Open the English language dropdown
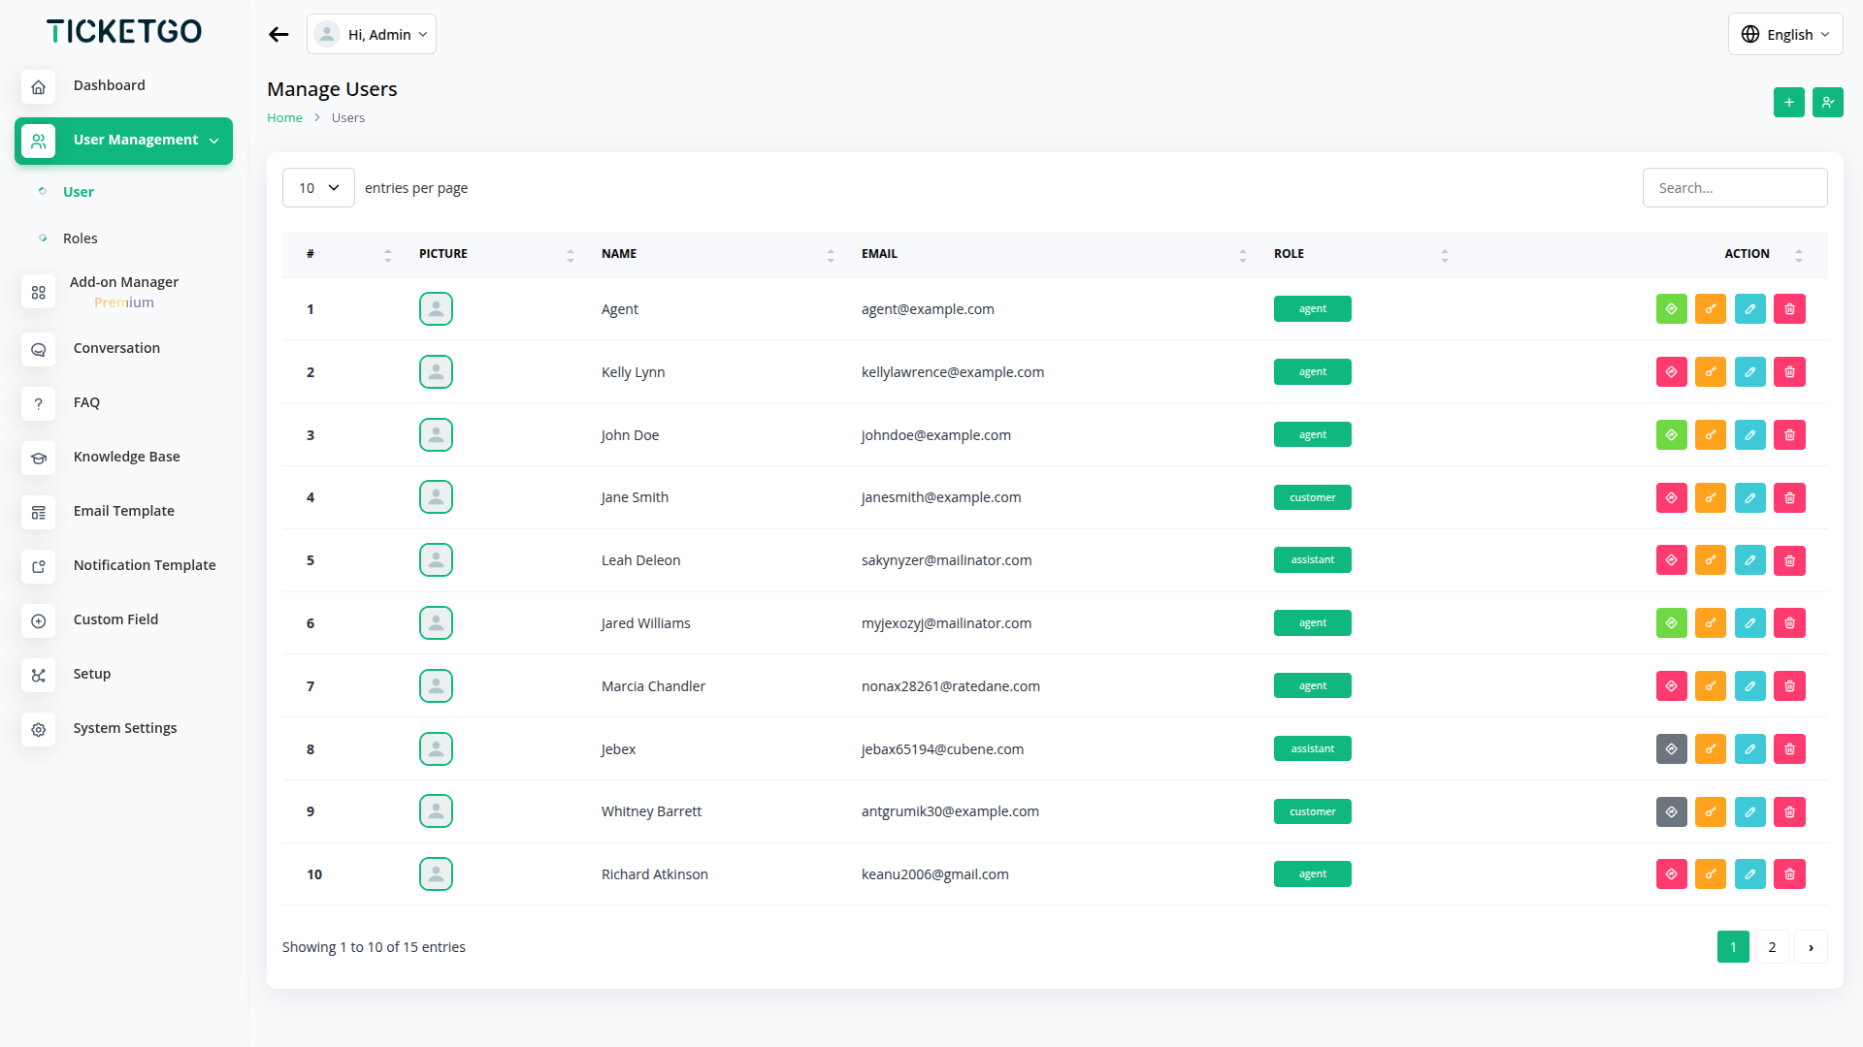Viewport: 1863px width, 1047px height. tap(1784, 35)
